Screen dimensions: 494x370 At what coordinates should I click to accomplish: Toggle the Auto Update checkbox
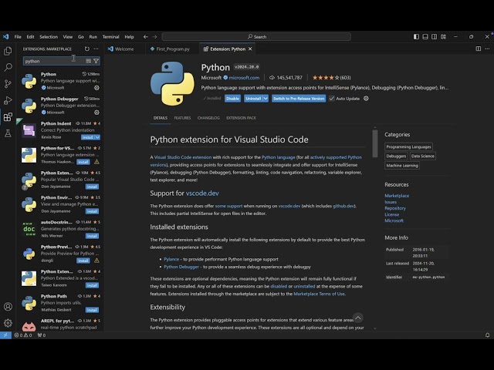tap(332, 99)
